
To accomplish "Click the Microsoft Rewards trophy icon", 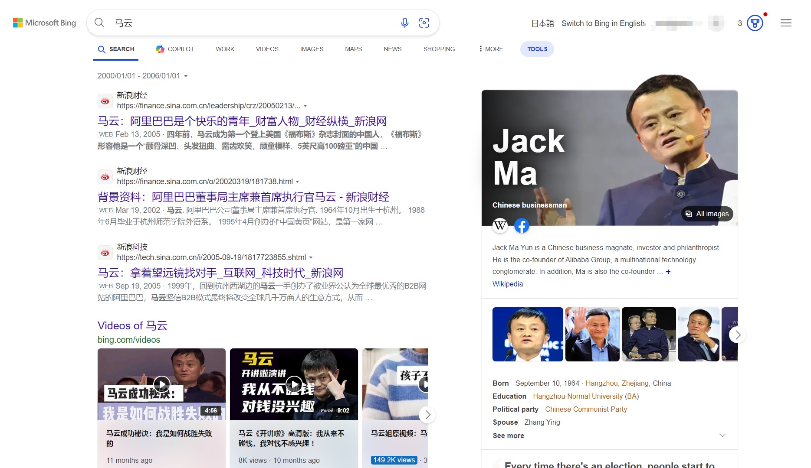I will [755, 23].
